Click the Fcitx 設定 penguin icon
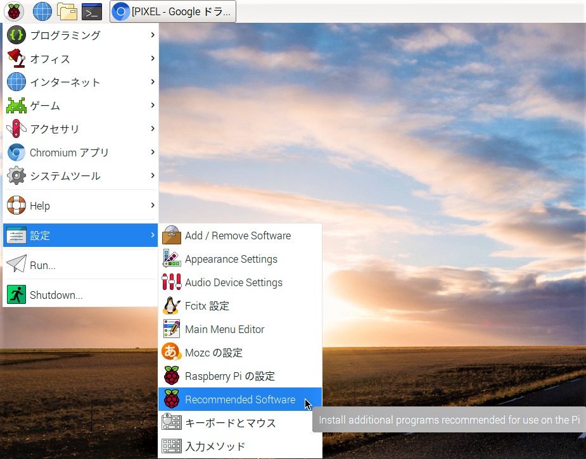This screenshot has width=586, height=459. pos(172,306)
